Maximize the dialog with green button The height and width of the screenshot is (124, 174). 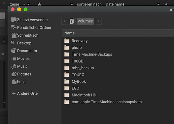coord(26,9)
